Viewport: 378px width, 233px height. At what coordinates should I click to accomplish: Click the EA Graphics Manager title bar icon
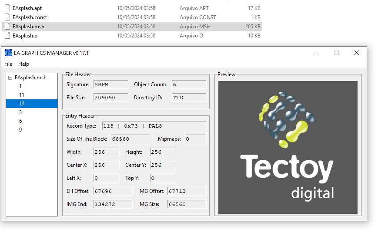[8, 53]
